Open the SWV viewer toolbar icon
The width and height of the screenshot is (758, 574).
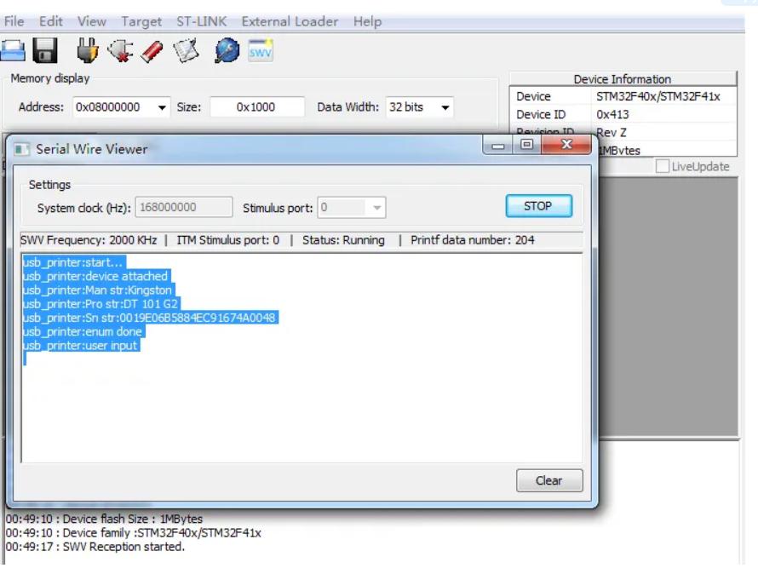pos(261,50)
